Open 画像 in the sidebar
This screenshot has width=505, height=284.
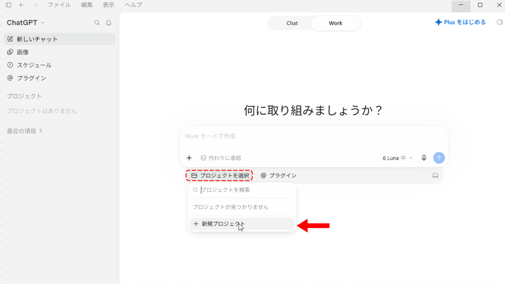[x=59, y=52]
